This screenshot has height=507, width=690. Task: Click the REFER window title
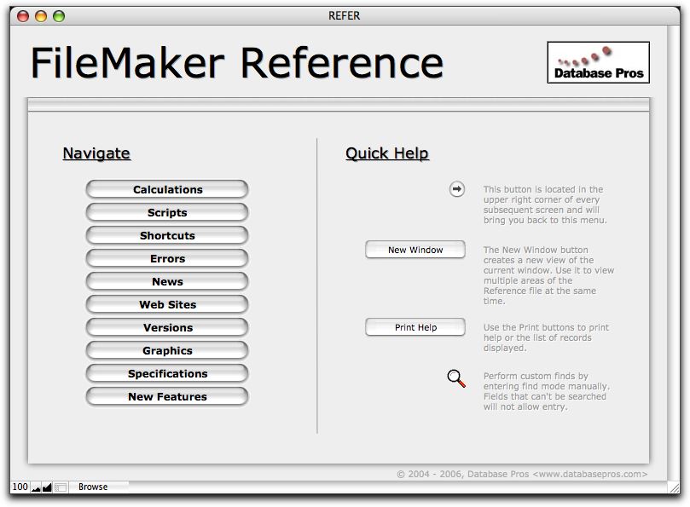tap(344, 16)
